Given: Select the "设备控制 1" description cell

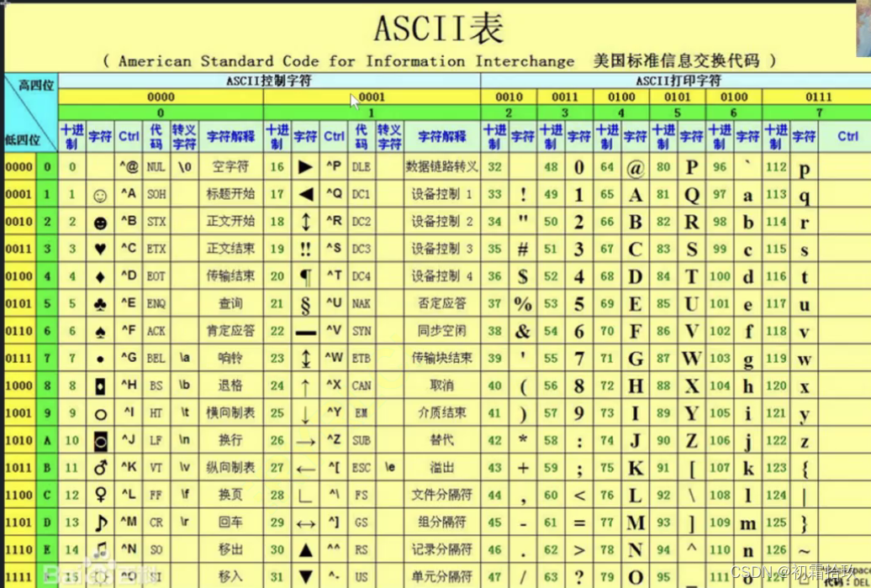Looking at the screenshot, I should click(x=441, y=194).
